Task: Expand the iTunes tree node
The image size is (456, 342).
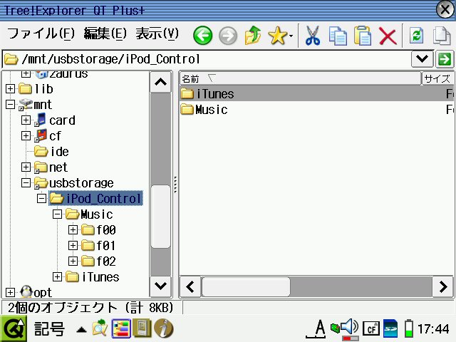Action: pyautogui.click(x=58, y=276)
